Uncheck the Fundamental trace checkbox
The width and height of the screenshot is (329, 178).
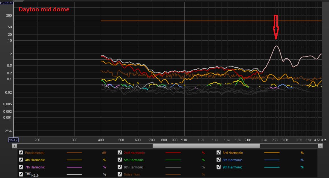click(x=21, y=153)
